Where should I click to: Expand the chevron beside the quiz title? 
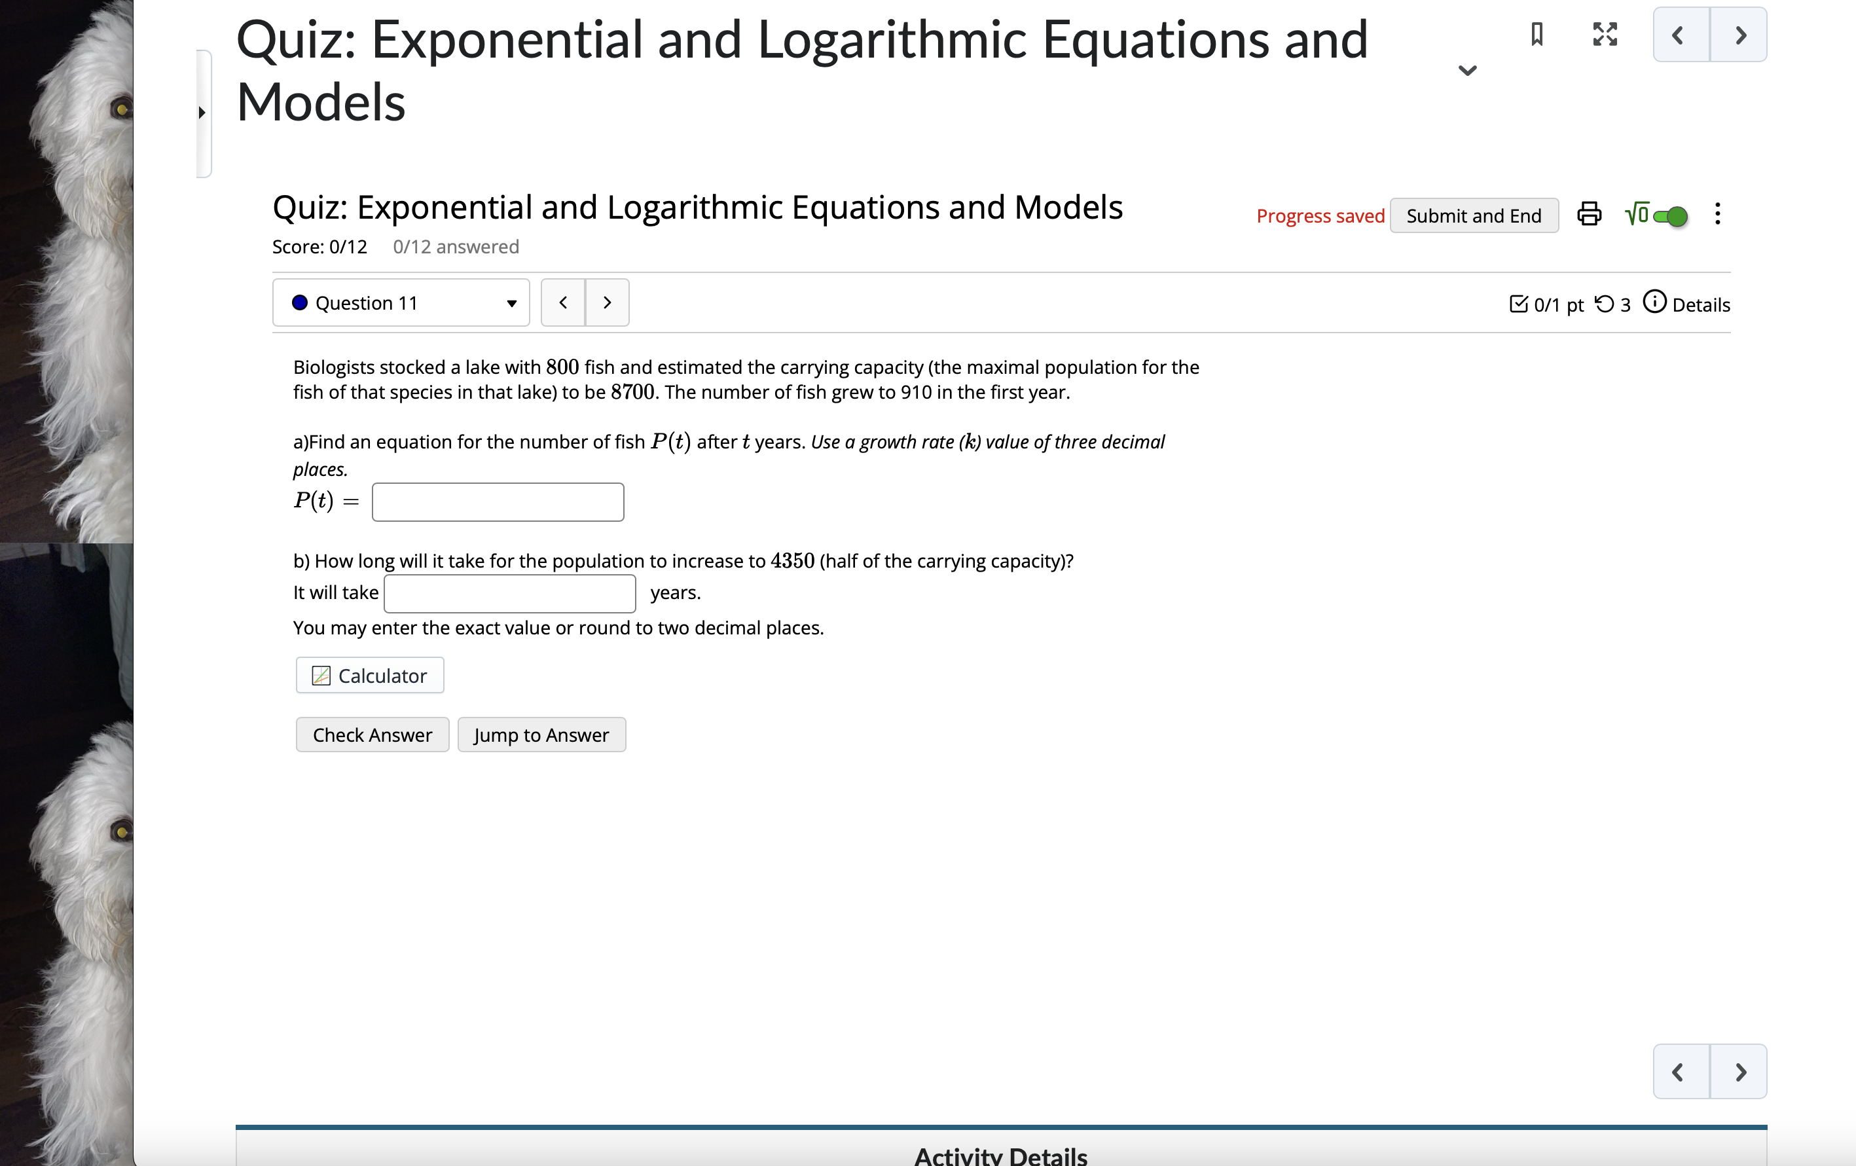click(1468, 71)
